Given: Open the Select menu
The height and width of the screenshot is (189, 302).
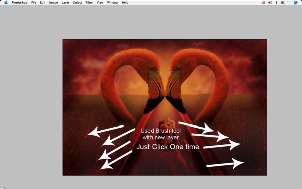Looking at the screenshot, I should pos(78,3).
